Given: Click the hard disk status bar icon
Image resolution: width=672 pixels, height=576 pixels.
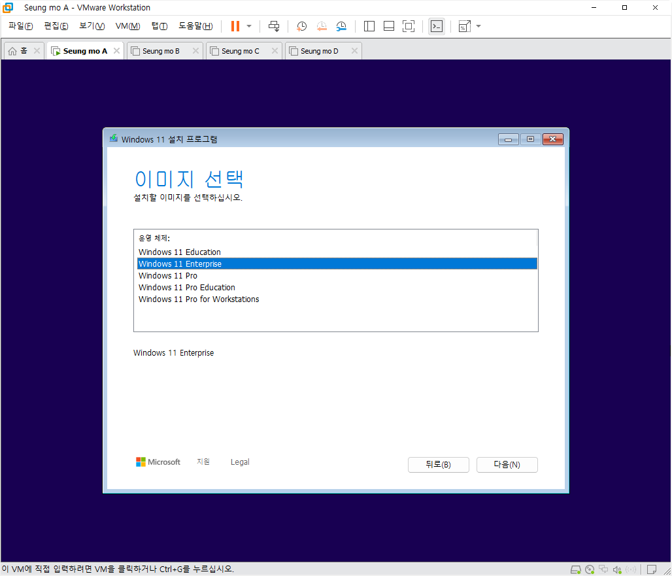Looking at the screenshot, I should click(575, 569).
